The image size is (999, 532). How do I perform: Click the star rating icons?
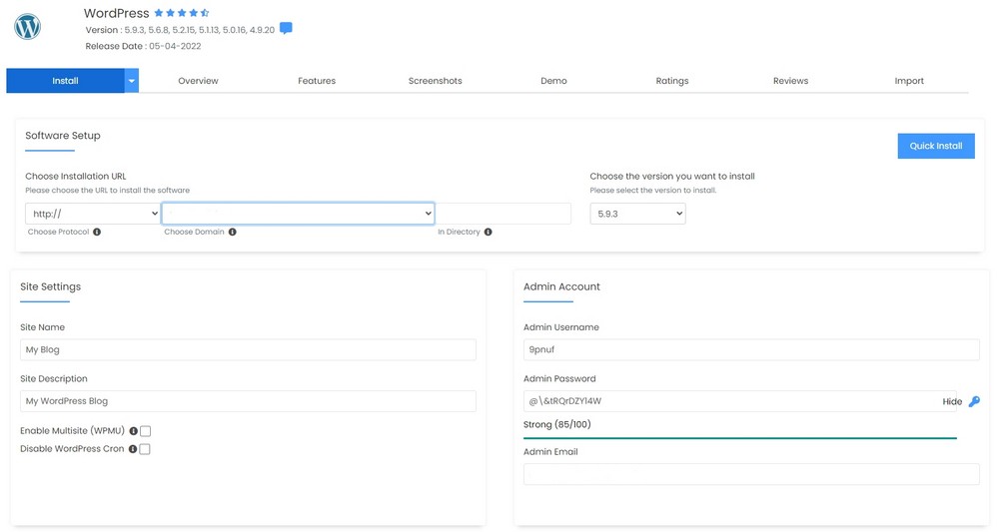[182, 13]
